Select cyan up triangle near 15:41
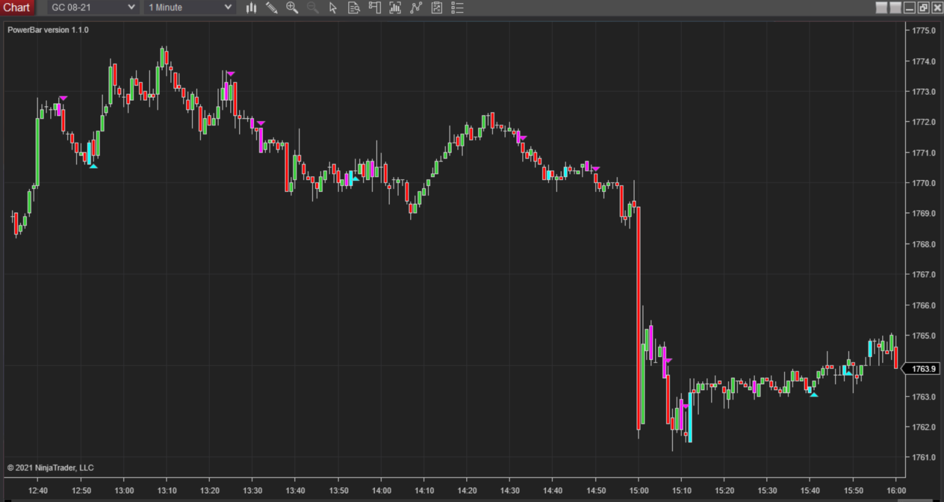944x502 pixels. tap(814, 394)
